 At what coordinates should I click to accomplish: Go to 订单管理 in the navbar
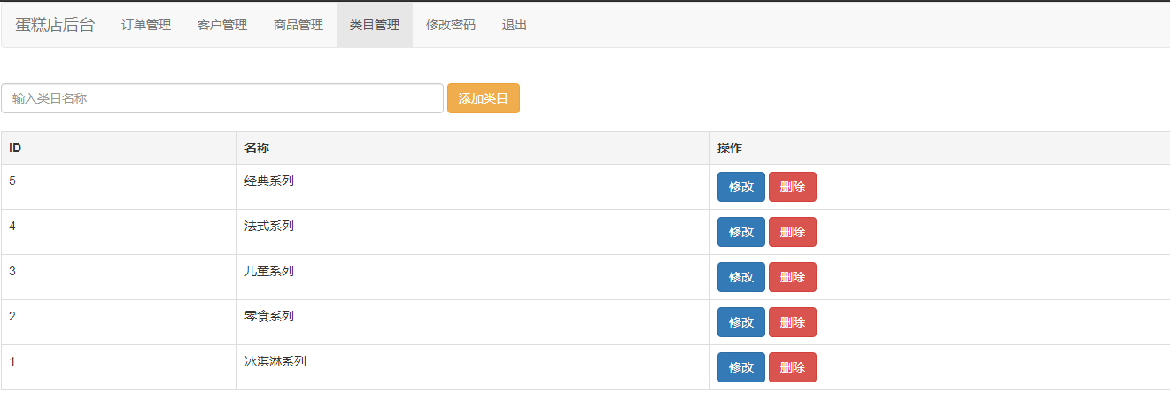pos(146,25)
